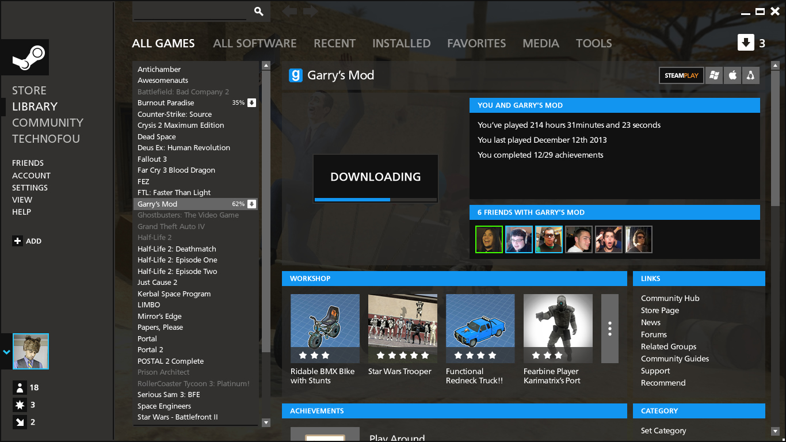Click Set Category link
The width and height of the screenshot is (786, 442).
pos(663,430)
